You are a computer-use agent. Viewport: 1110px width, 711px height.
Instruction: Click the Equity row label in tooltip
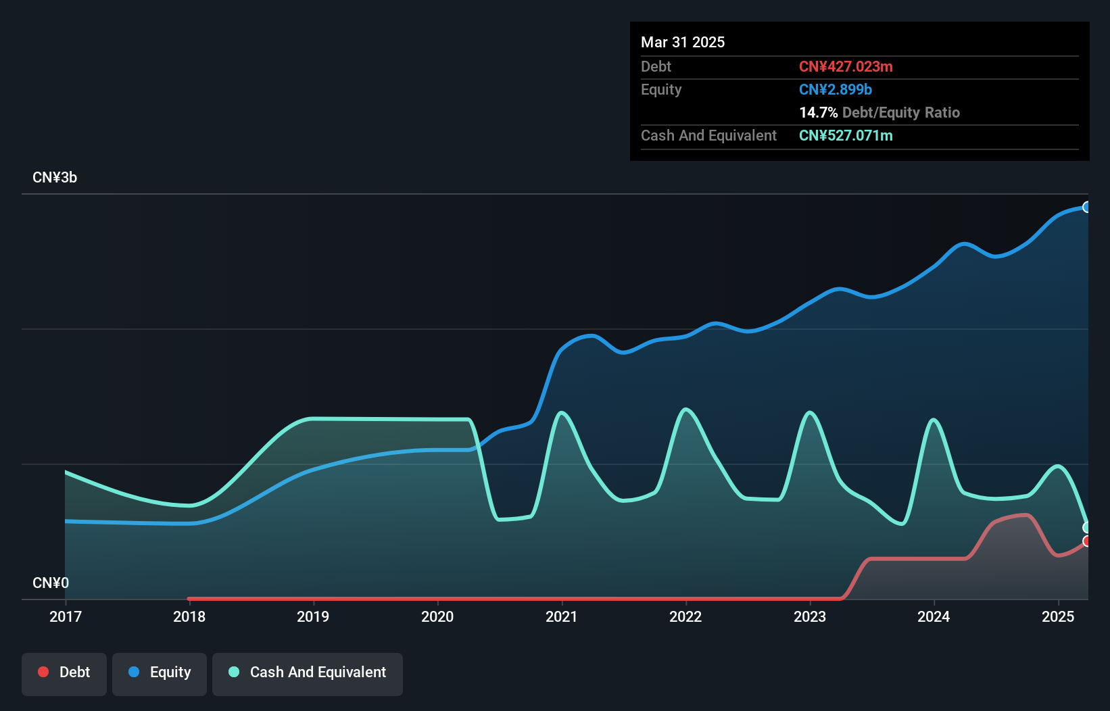tap(661, 89)
